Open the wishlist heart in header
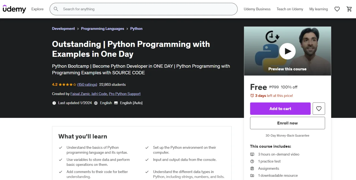Image resolution: width=356 pixels, height=180 pixels. (x=337, y=9)
